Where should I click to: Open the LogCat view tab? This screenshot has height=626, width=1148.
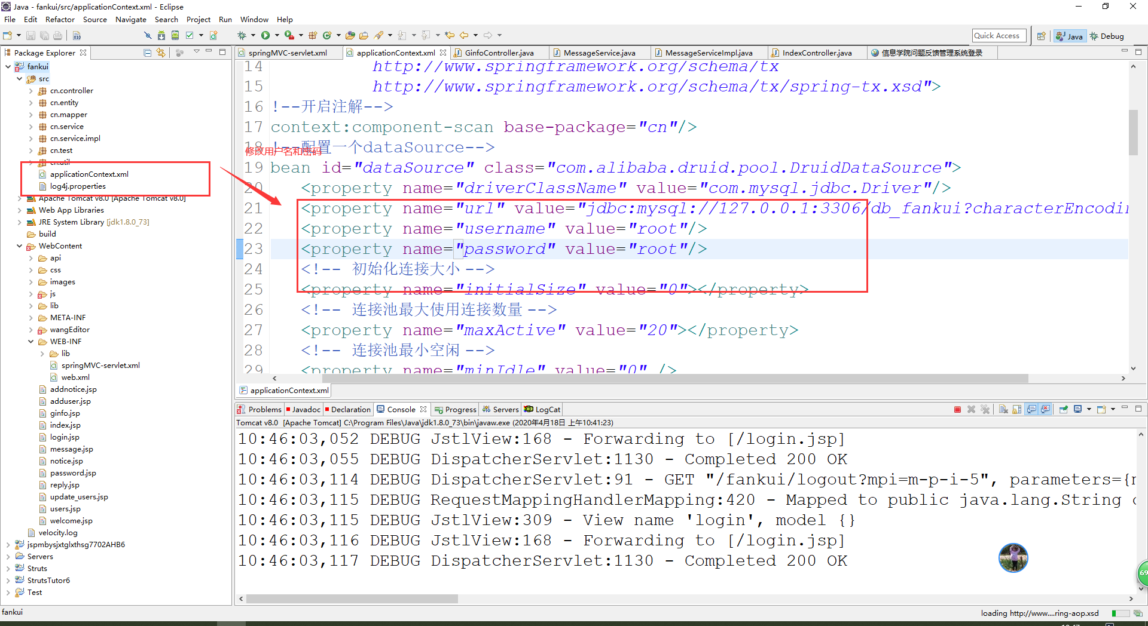(x=543, y=410)
